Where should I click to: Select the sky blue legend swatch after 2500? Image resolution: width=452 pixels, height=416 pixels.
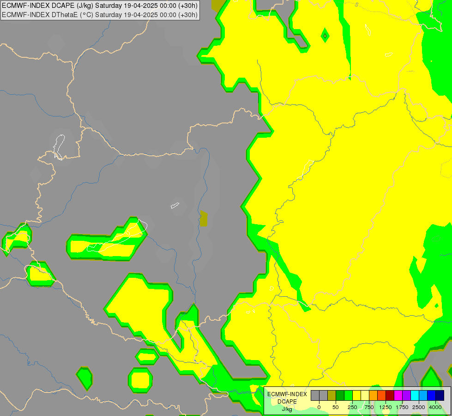coord(423,396)
